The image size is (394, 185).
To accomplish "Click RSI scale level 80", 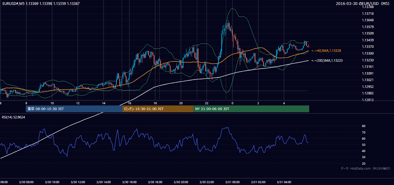I will tap(363, 126).
